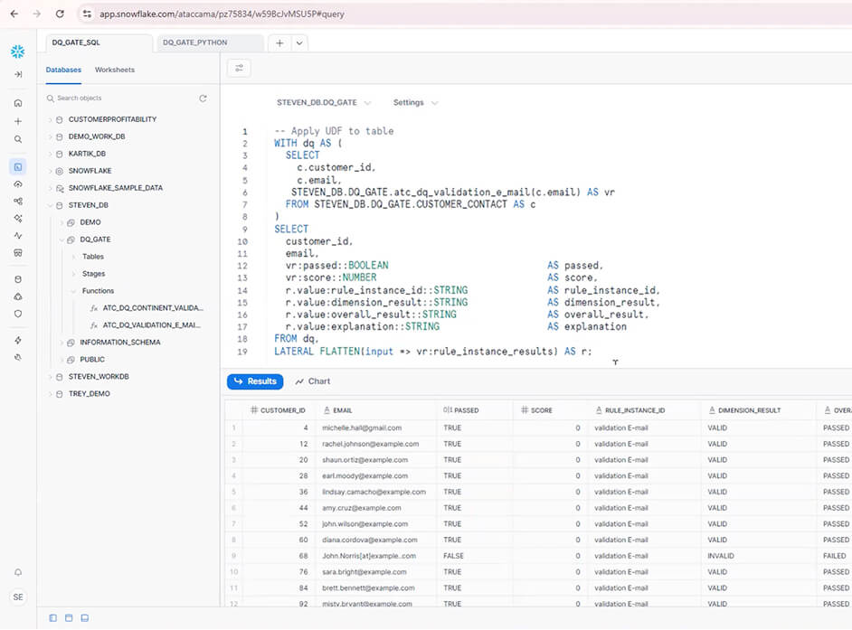Switch to the DQ_GATE_PYTHON tab
The width and height of the screenshot is (852, 630).
click(195, 42)
